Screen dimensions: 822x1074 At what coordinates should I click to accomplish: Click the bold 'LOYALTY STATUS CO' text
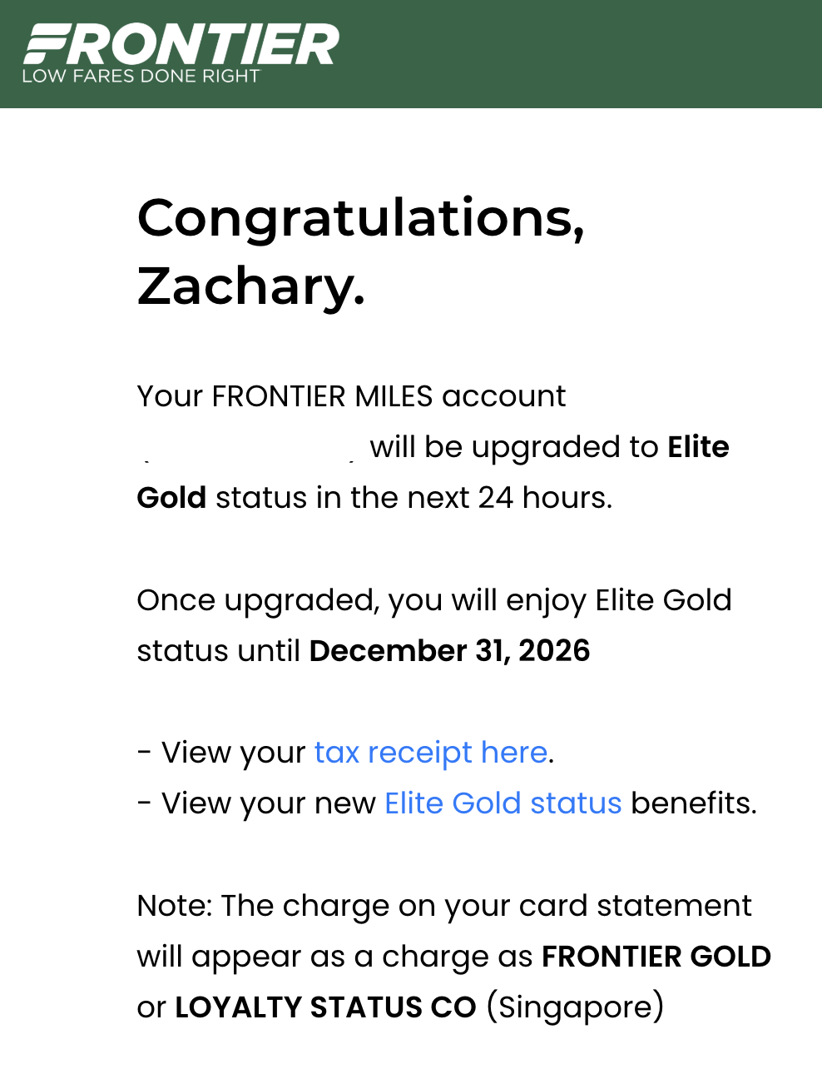tap(325, 1007)
